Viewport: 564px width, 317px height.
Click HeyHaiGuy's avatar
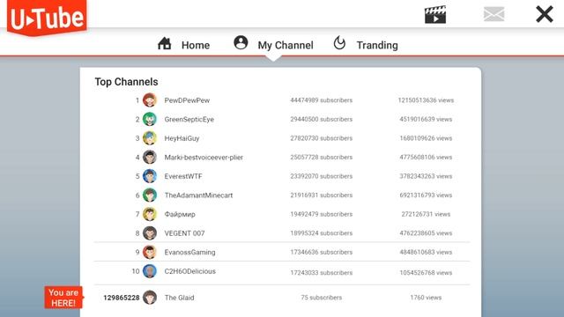[x=150, y=138]
